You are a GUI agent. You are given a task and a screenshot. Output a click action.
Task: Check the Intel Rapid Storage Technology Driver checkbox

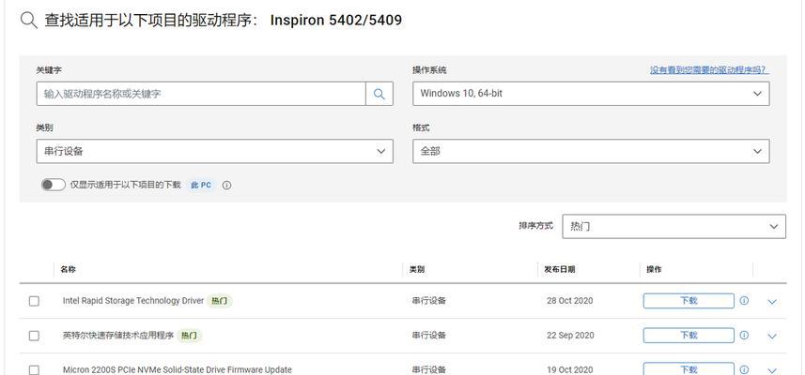[34, 301]
